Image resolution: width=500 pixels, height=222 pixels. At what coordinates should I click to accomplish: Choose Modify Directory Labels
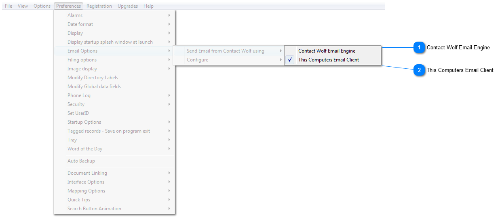coord(114,78)
